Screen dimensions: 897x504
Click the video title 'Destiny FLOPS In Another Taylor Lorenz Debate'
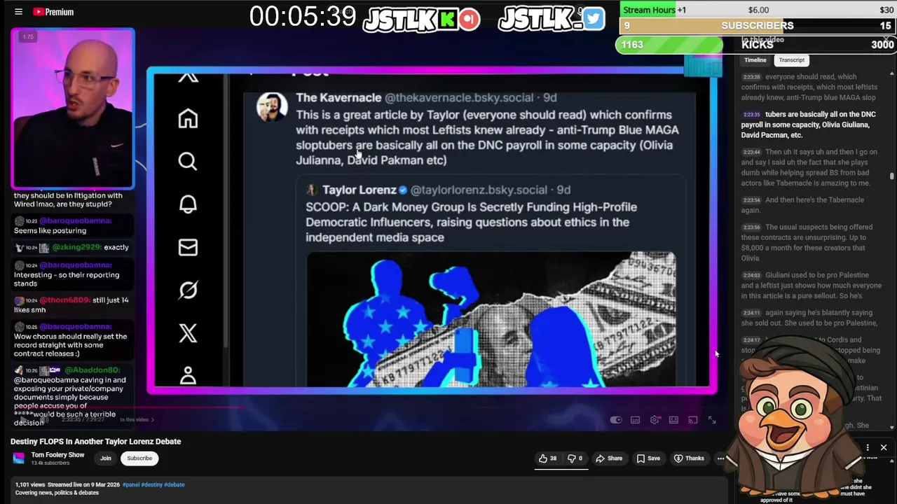coord(96,442)
